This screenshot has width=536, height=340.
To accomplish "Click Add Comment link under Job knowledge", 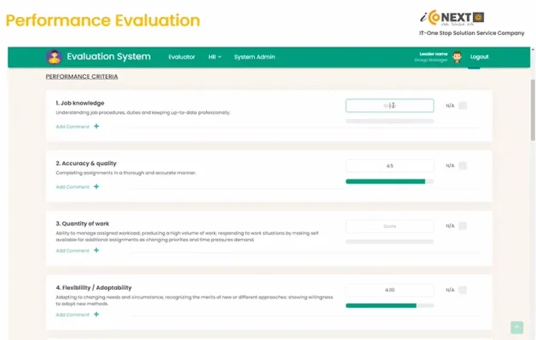I will point(72,127).
